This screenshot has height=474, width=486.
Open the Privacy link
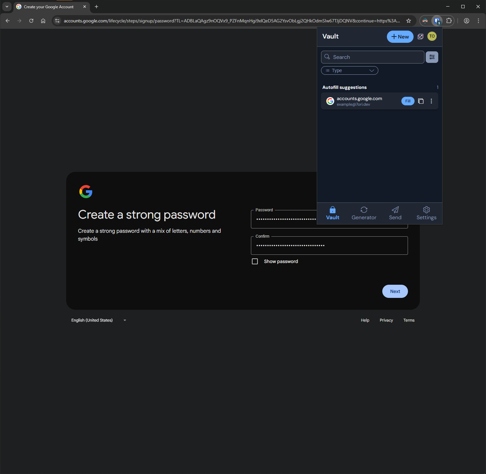coord(386,320)
